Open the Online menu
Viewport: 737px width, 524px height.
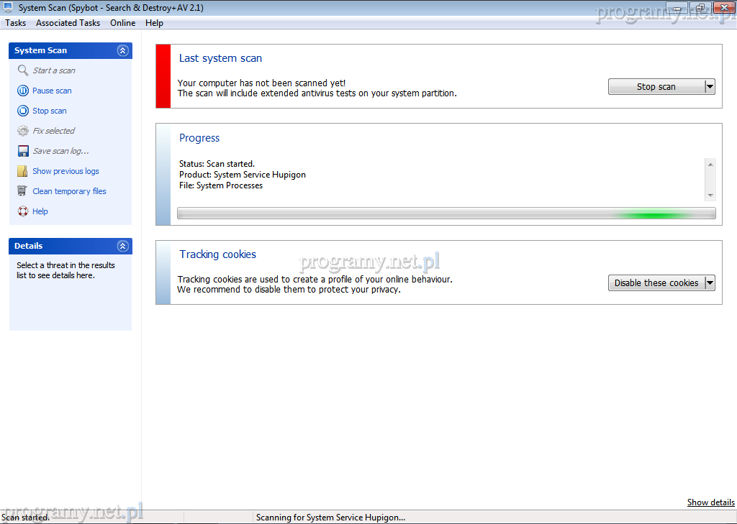122,23
